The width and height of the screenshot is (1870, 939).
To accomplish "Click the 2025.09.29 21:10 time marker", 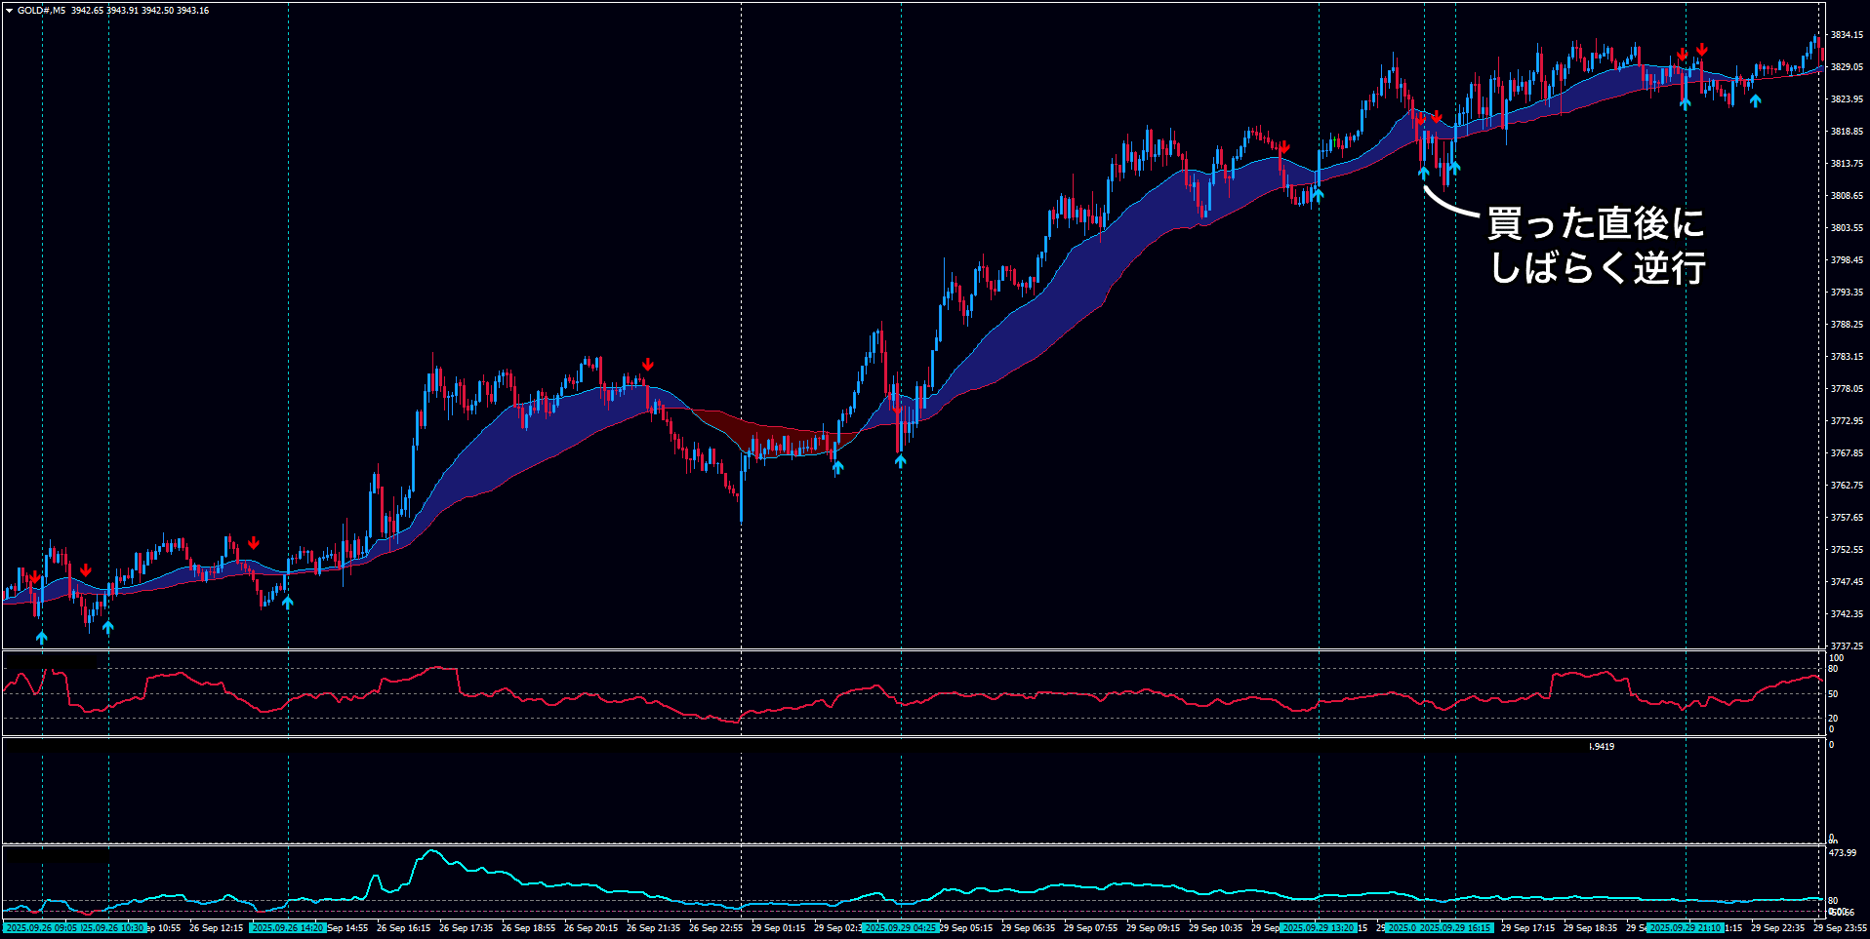I will pyautogui.click(x=1685, y=928).
